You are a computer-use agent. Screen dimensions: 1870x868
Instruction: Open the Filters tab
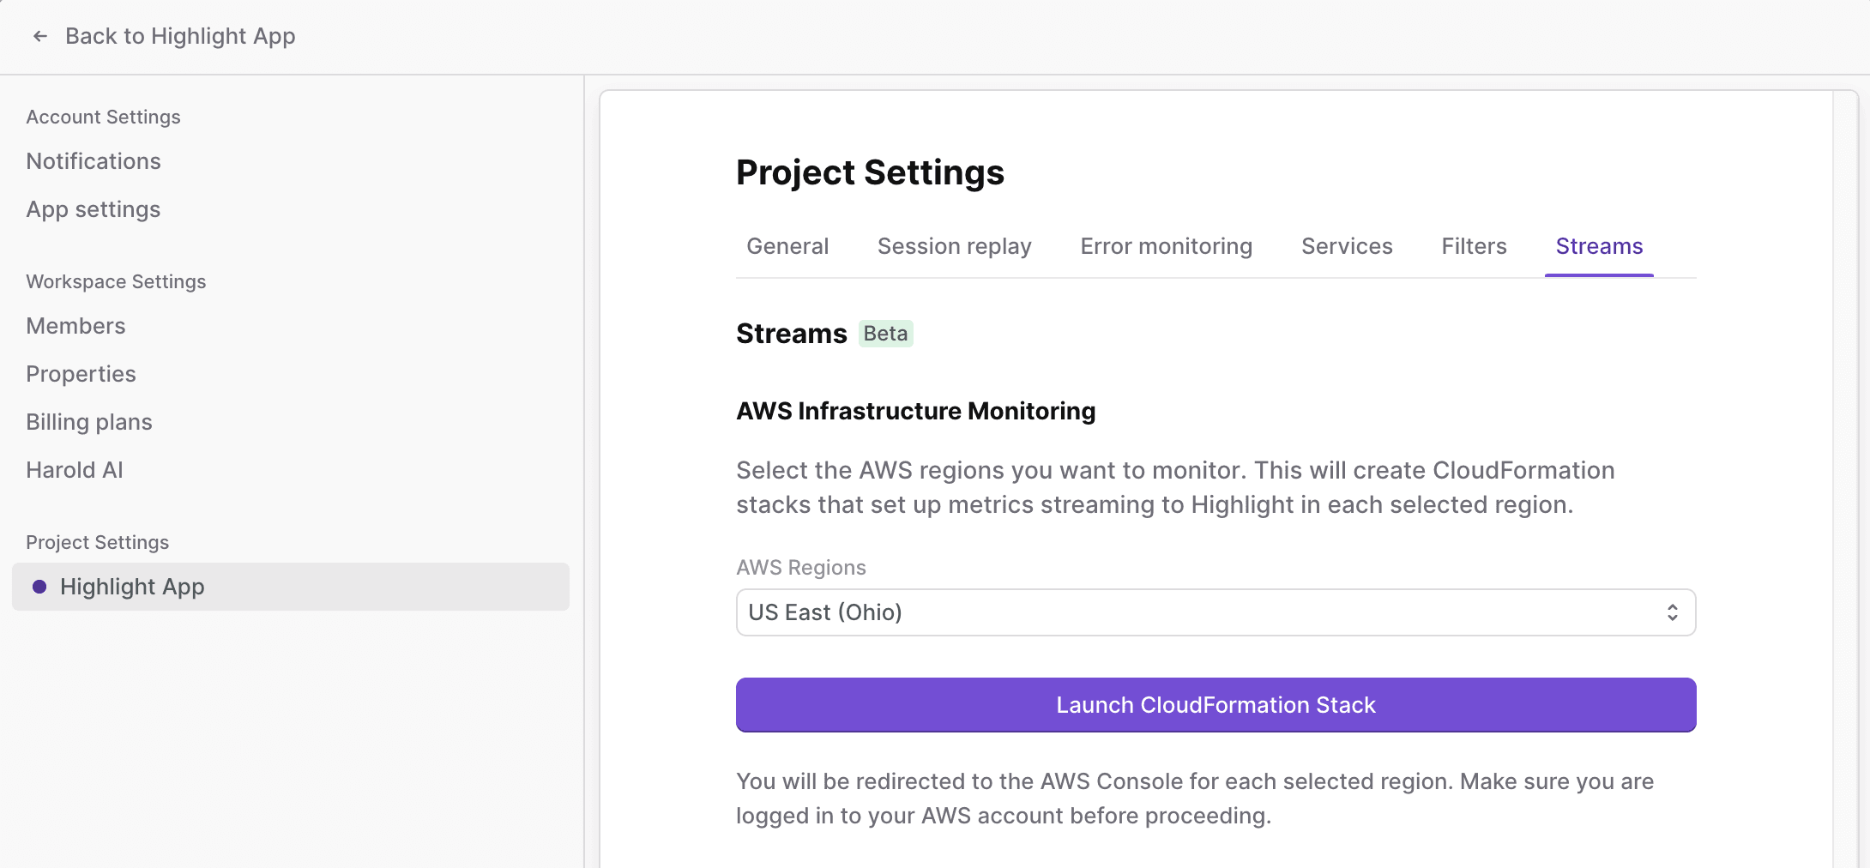(x=1473, y=246)
